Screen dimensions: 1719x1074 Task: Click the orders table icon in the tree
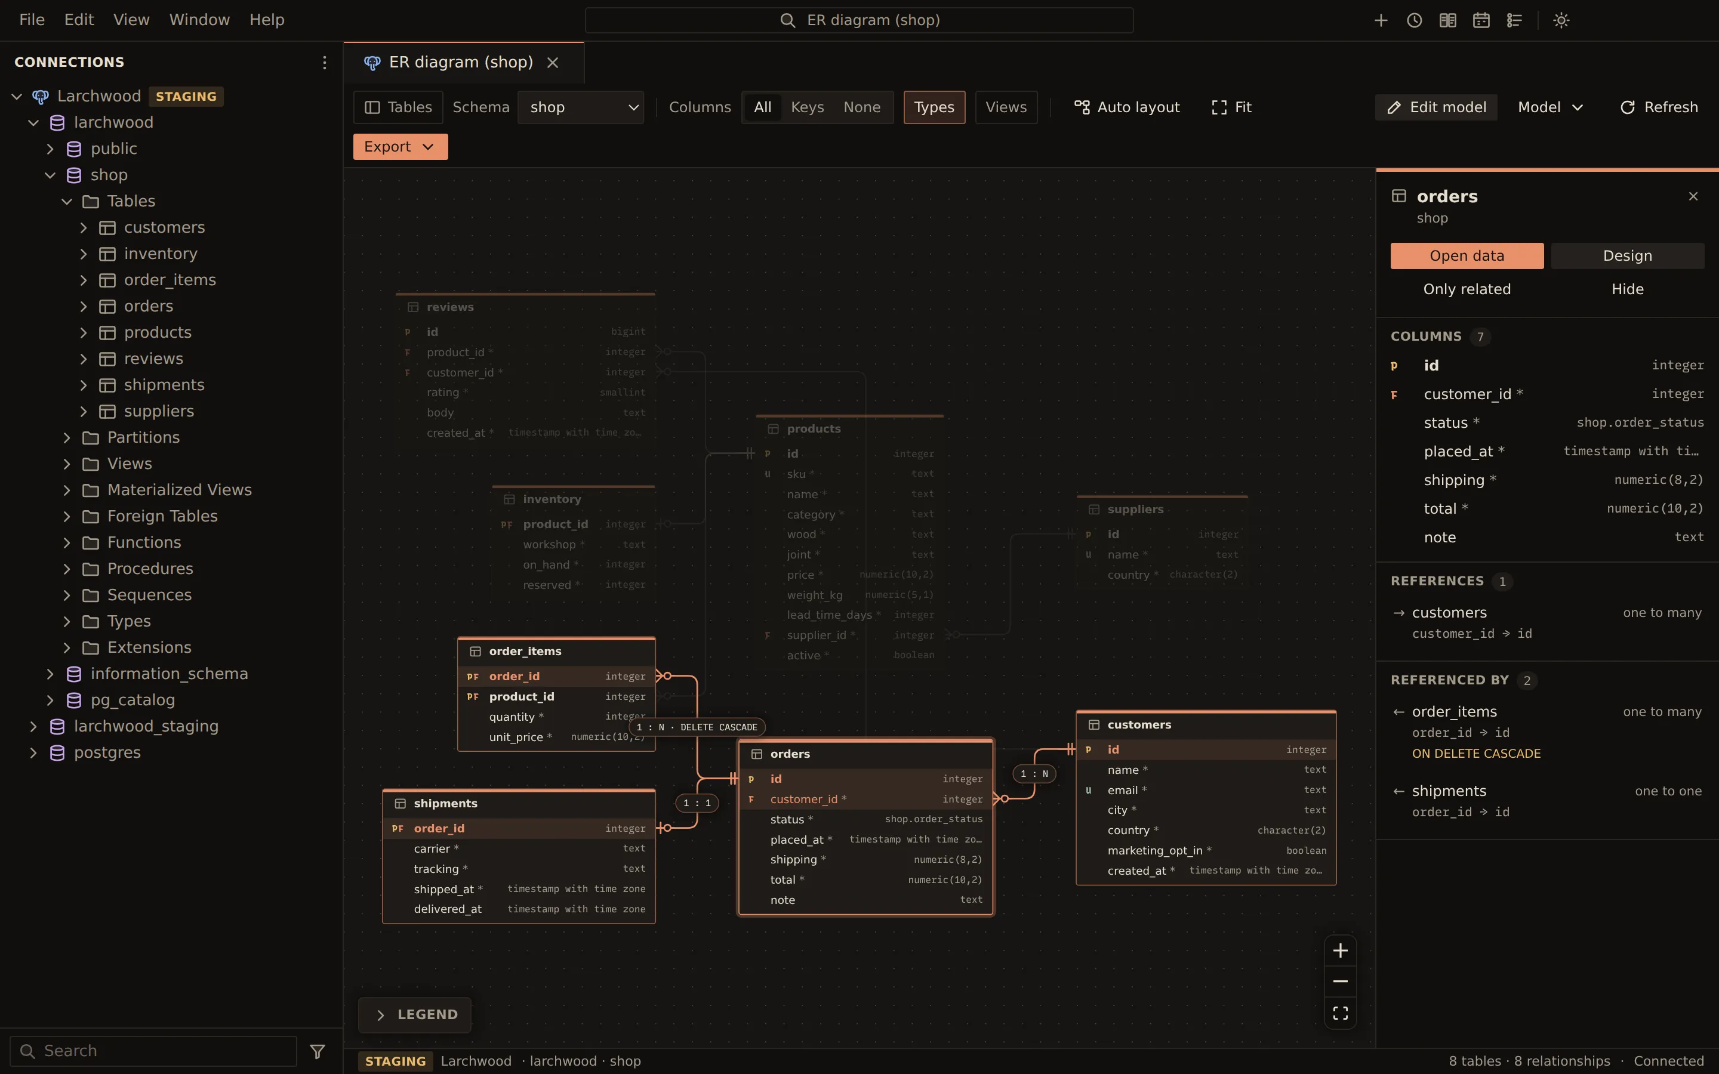tap(107, 306)
